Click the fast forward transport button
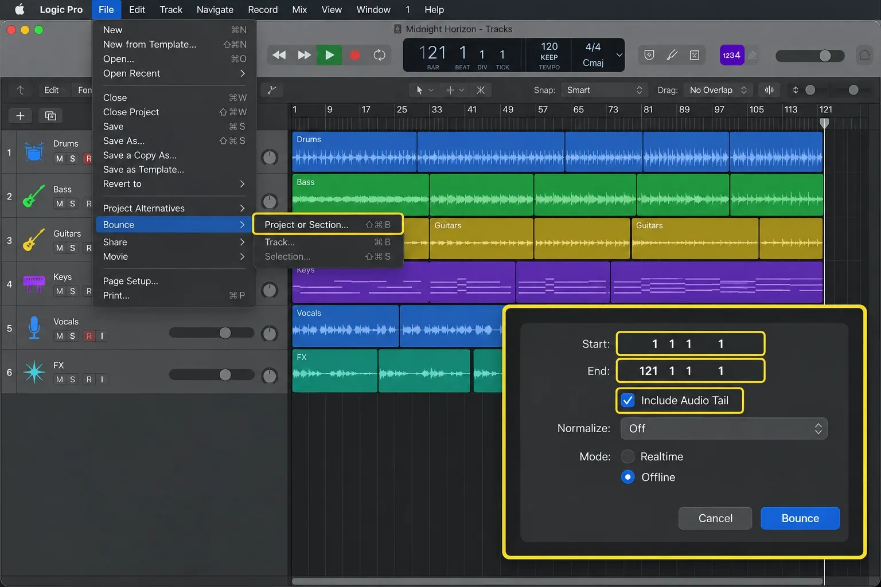881x587 pixels. coord(305,55)
